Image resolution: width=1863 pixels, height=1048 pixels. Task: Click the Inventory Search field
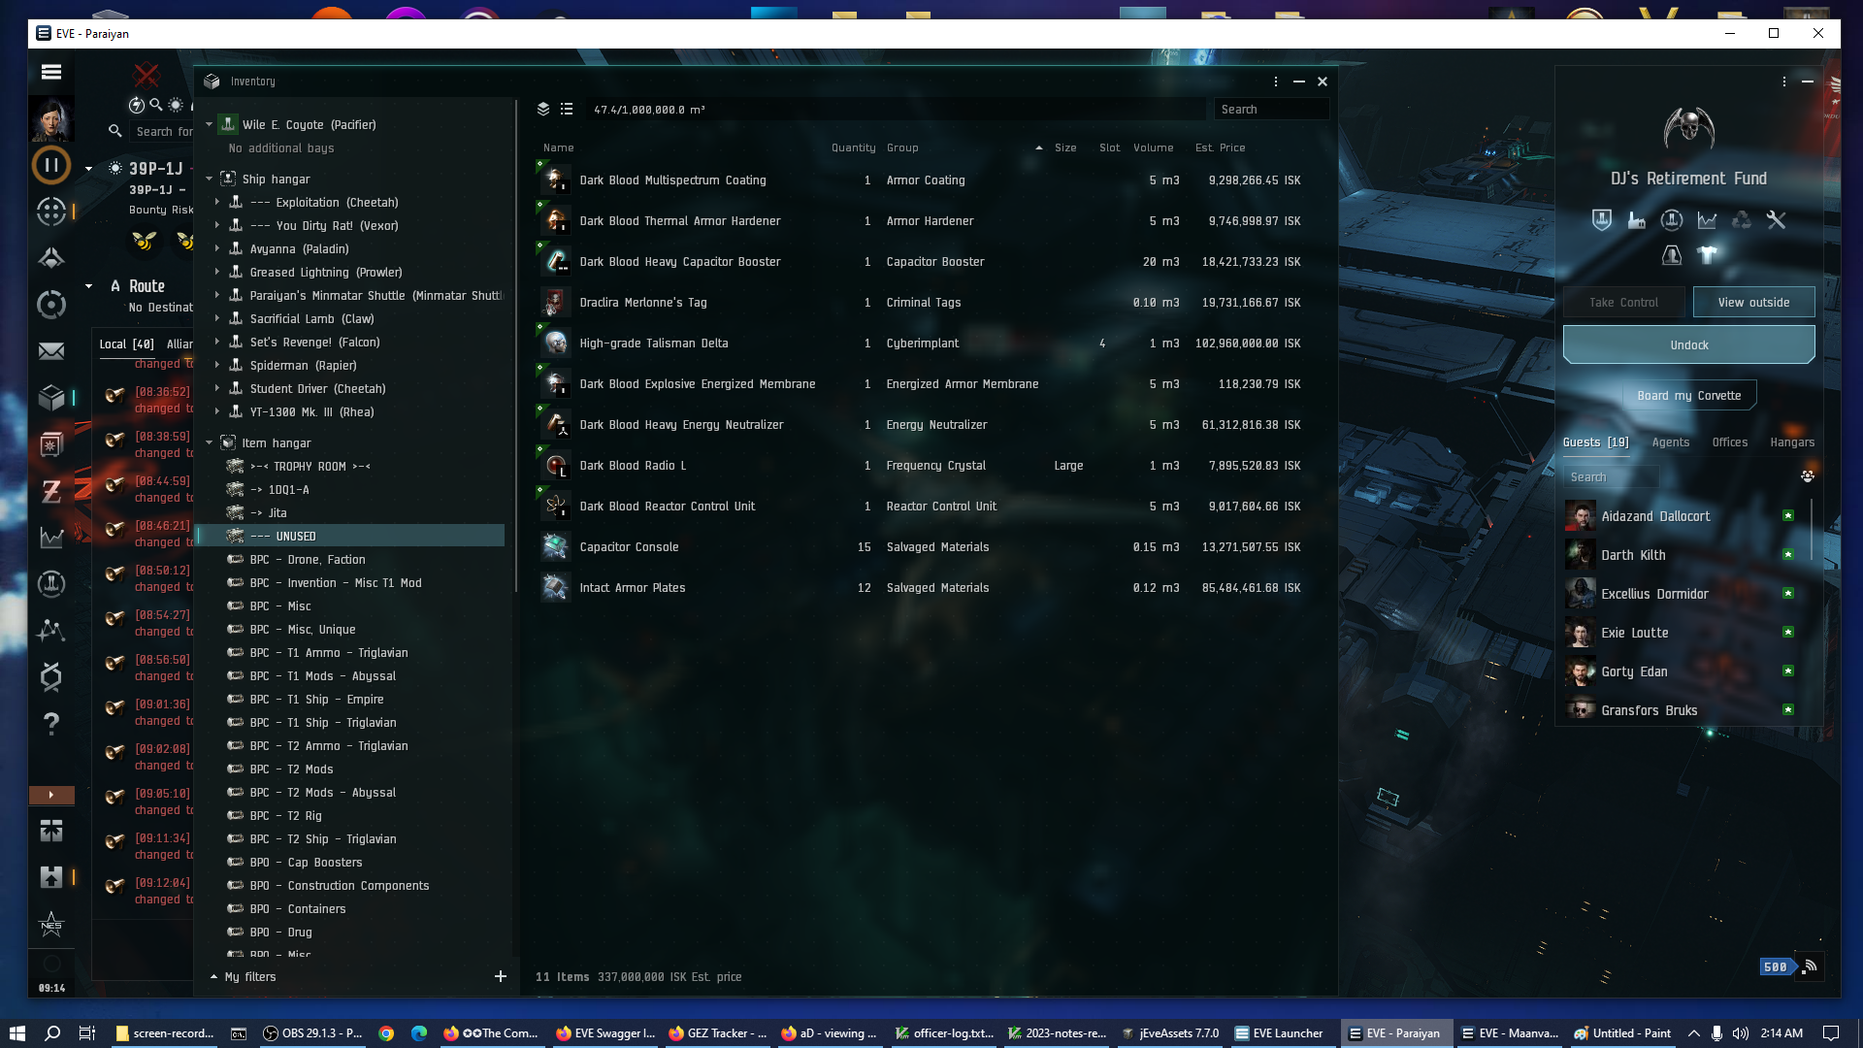pos(1270,110)
